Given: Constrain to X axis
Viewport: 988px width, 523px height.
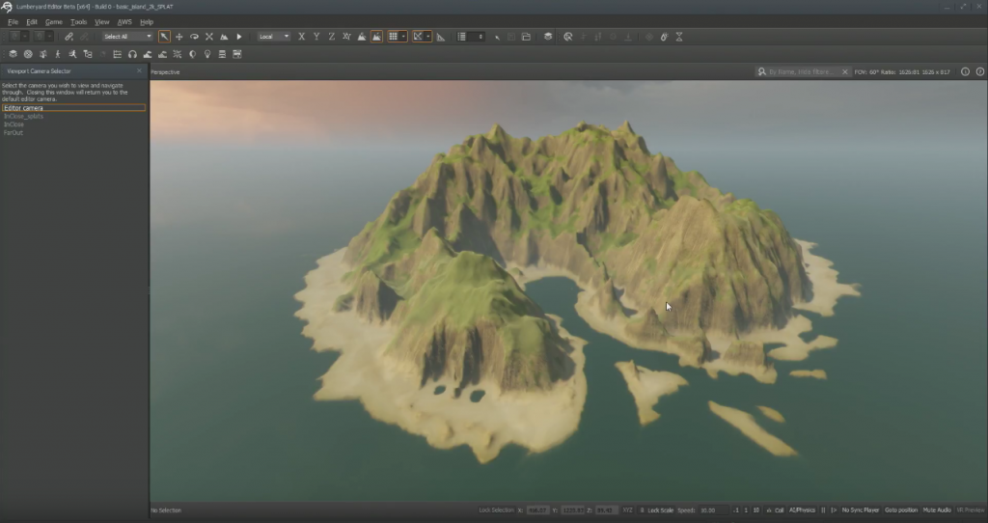Looking at the screenshot, I should pyautogui.click(x=302, y=37).
